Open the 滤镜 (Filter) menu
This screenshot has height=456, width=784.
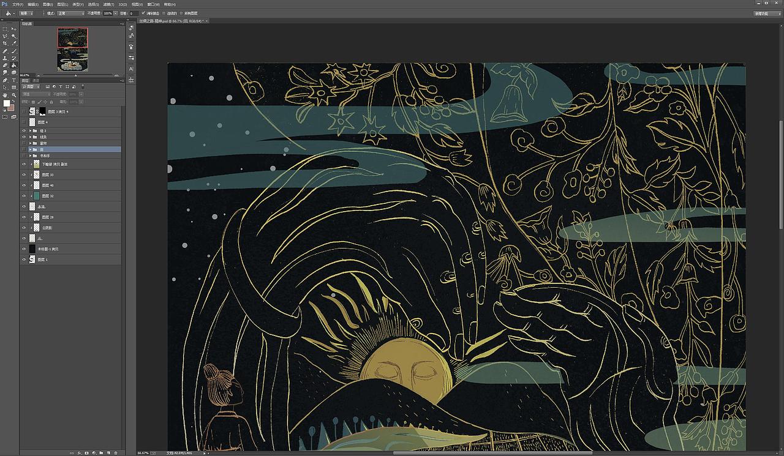(108, 4)
